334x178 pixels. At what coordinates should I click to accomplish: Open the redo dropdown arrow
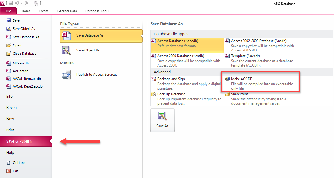coord(31,3)
